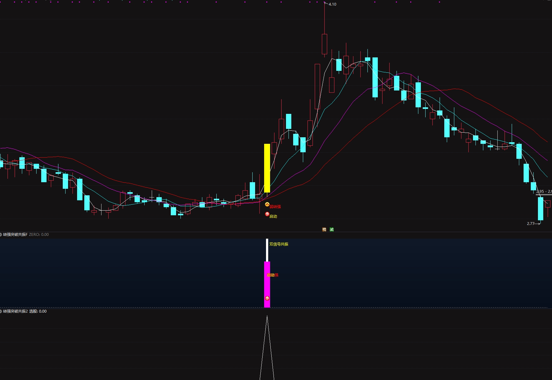Viewport: 552px width, 380px height.
Task: Select the 选股: 0.00 value readout
Action: click(x=38, y=311)
